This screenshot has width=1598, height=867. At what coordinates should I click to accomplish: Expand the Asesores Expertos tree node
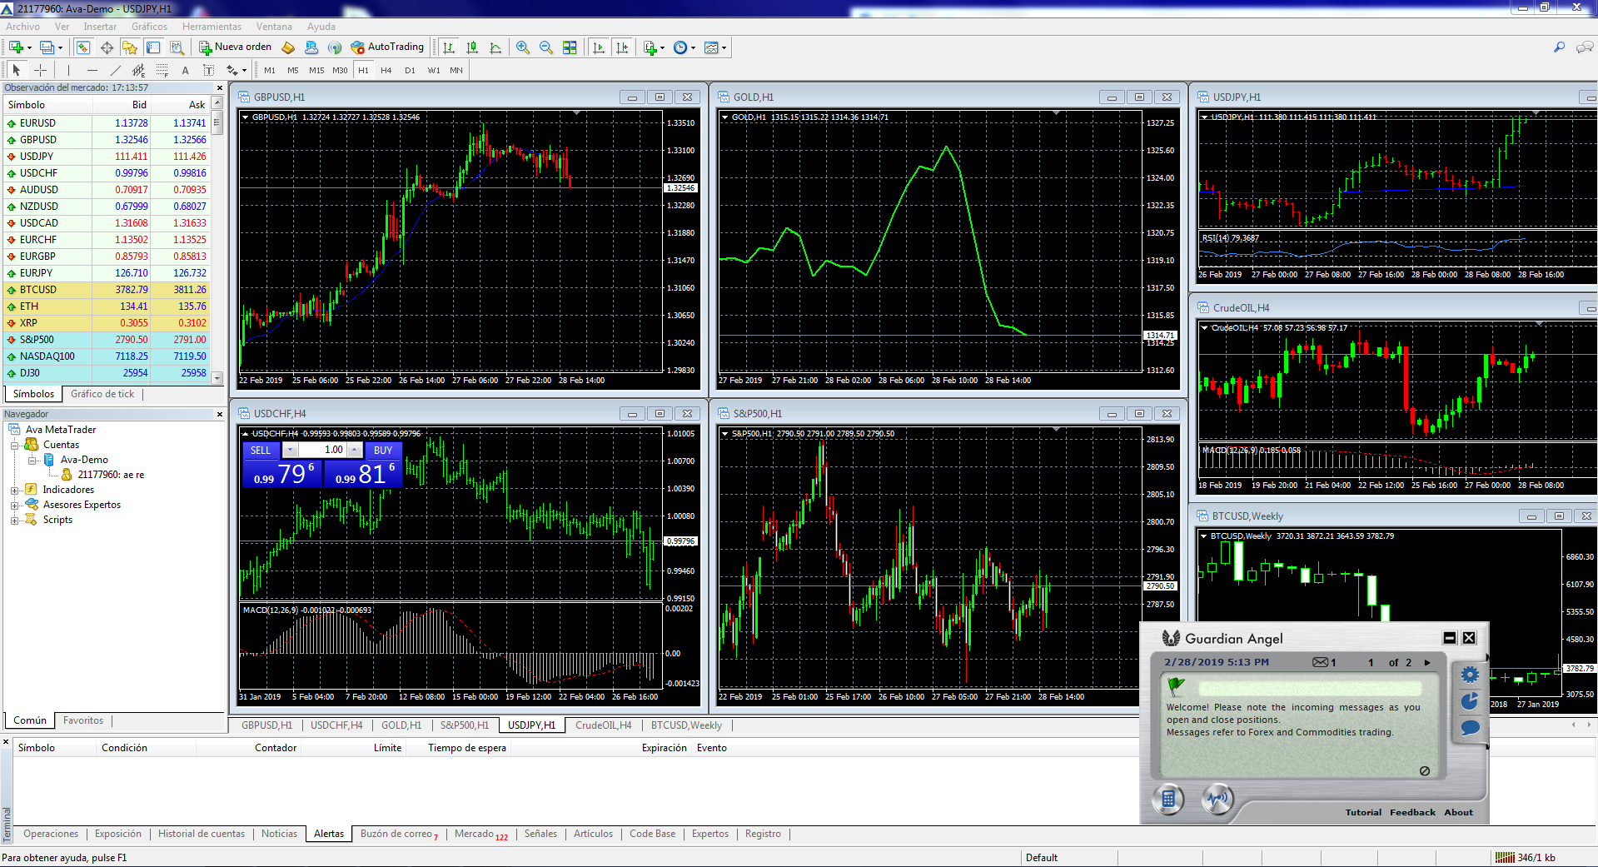coord(14,505)
